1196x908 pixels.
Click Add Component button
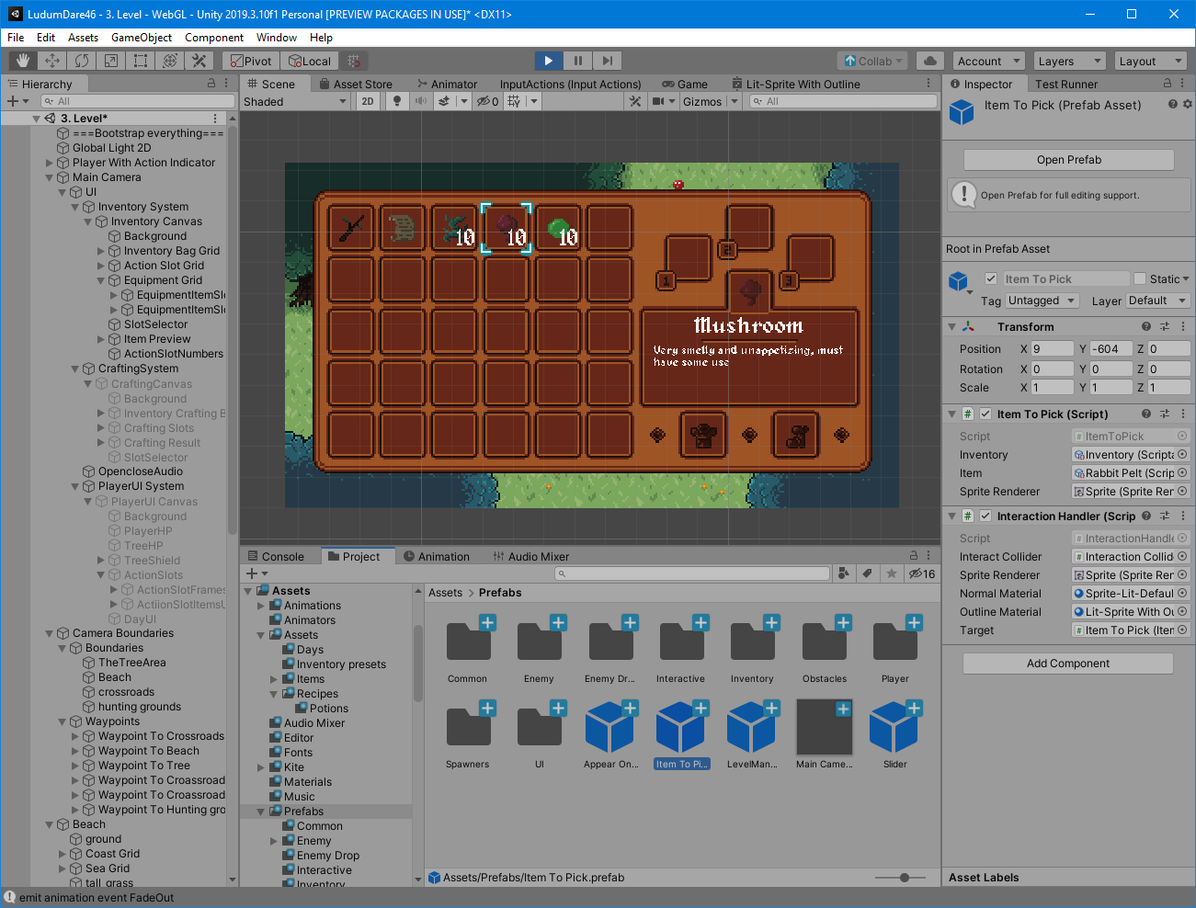click(1068, 664)
